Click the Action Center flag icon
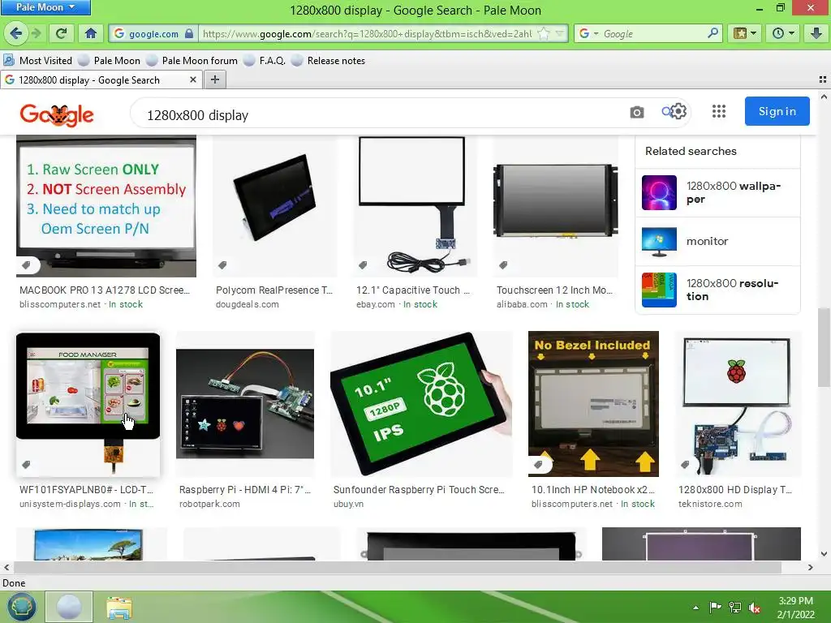The height and width of the screenshot is (623, 831). tap(715, 608)
